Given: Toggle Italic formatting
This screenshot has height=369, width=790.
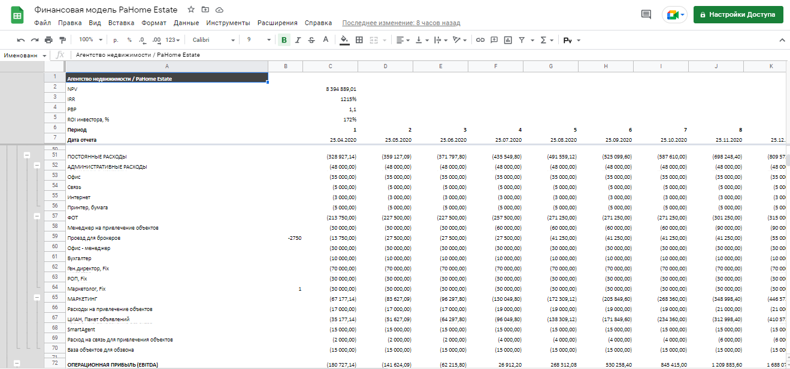Looking at the screenshot, I should tap(298, 40).
